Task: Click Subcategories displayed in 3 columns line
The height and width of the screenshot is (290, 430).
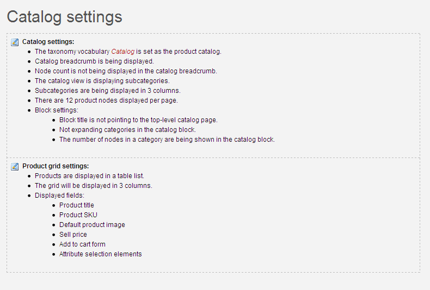Action: click(108, 91)
